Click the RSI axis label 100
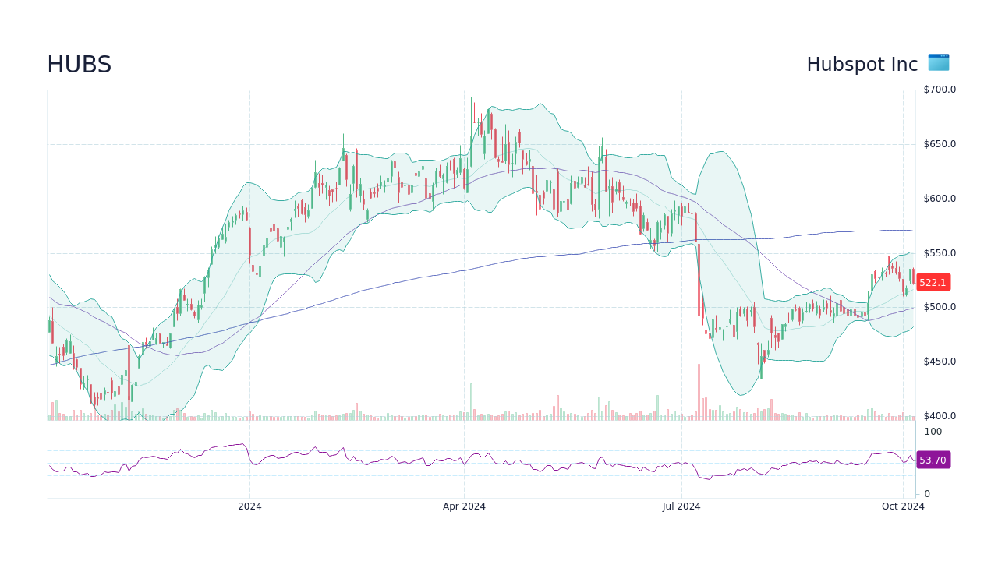998x561 pixels. [933, 432]
